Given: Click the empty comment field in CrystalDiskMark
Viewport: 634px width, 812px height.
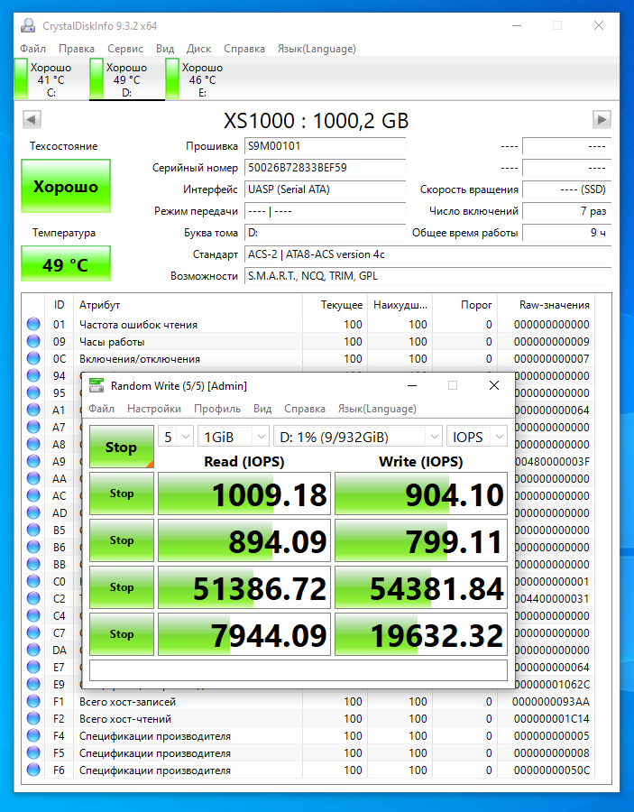Looking at the screenshot, I should point(299,670).
